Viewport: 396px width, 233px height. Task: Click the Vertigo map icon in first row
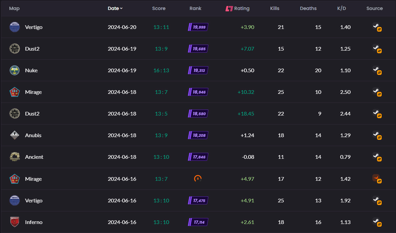click(x=15, y=27)
